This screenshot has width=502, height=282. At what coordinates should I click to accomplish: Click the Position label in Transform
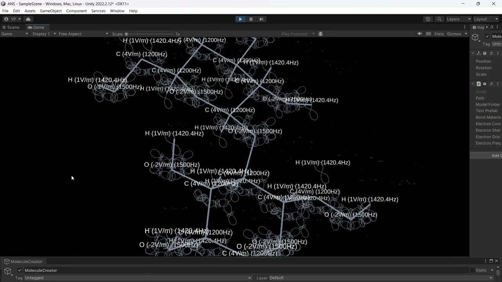click(x=483, y=61)
